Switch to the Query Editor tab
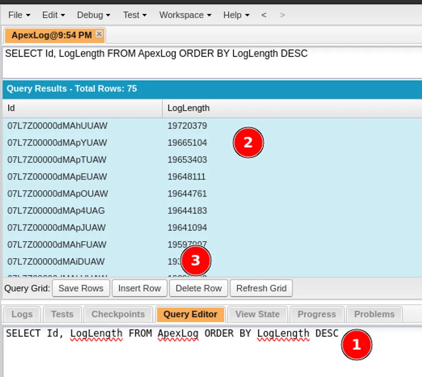The image size is (422, 377). pyautogui.click(x=190, y=314)
